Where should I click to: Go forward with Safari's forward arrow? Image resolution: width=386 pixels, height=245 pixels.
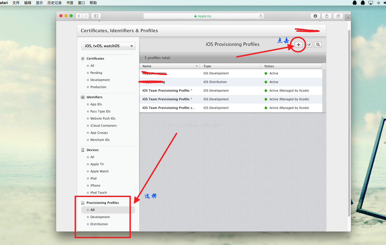(x=86, y=16)
